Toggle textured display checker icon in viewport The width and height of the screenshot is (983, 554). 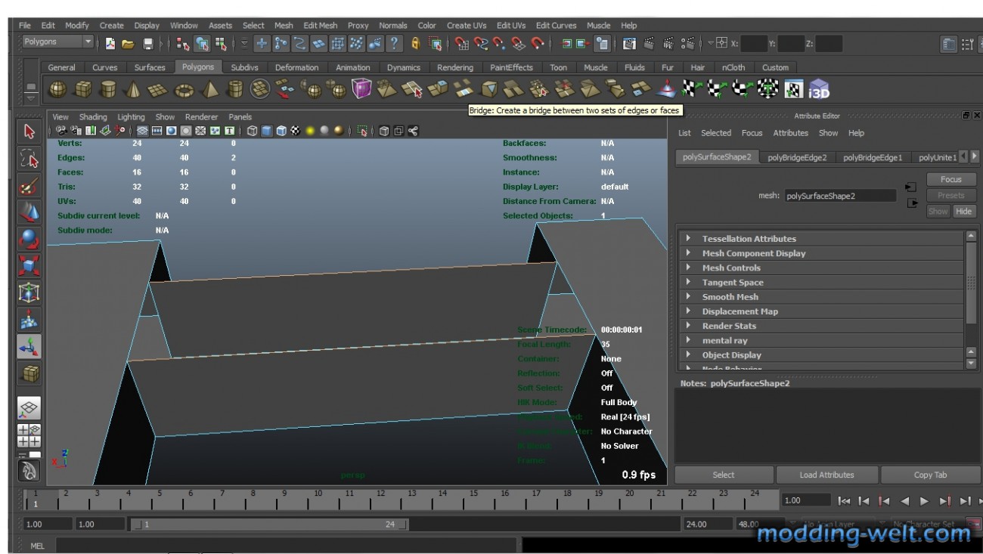tap(295, 131)
